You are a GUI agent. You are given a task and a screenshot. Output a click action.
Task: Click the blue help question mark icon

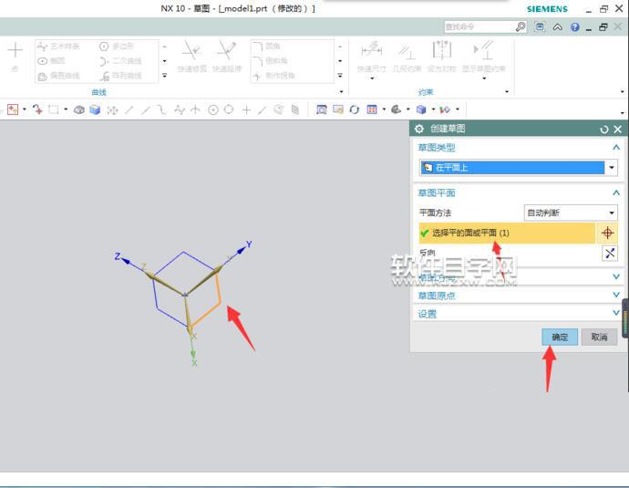(x=574, y=27)
